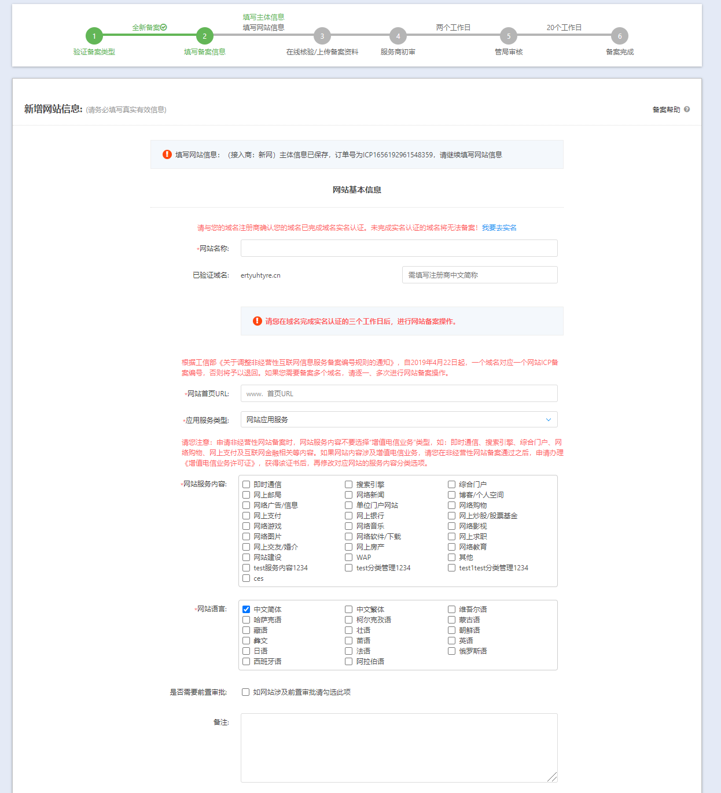Click step 4 circle for provider review
The width and height of the screenshot is (721, 793).
coord(398,36)
